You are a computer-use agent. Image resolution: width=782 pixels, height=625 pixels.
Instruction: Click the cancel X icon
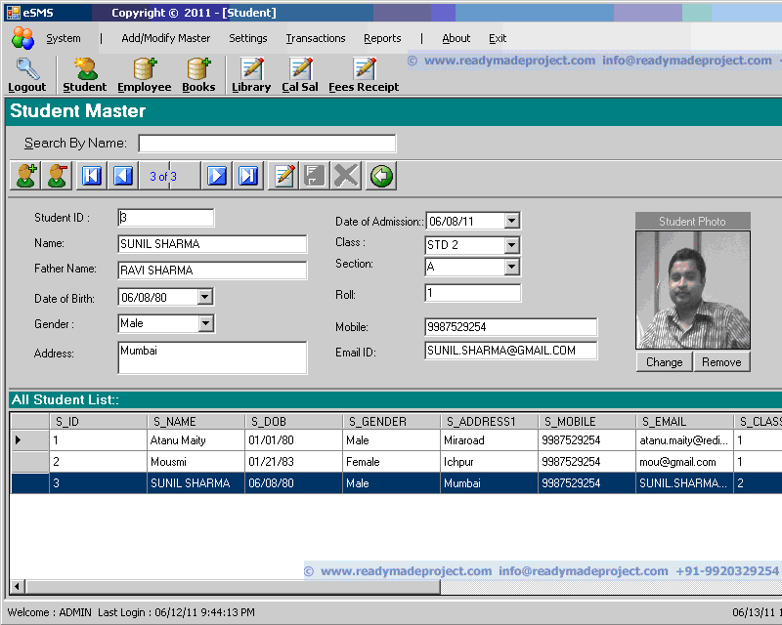(x=346, y=176)
